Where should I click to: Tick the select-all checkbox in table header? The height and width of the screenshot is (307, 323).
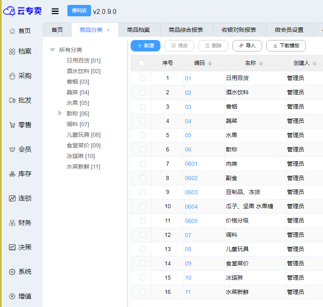[141, 63]
